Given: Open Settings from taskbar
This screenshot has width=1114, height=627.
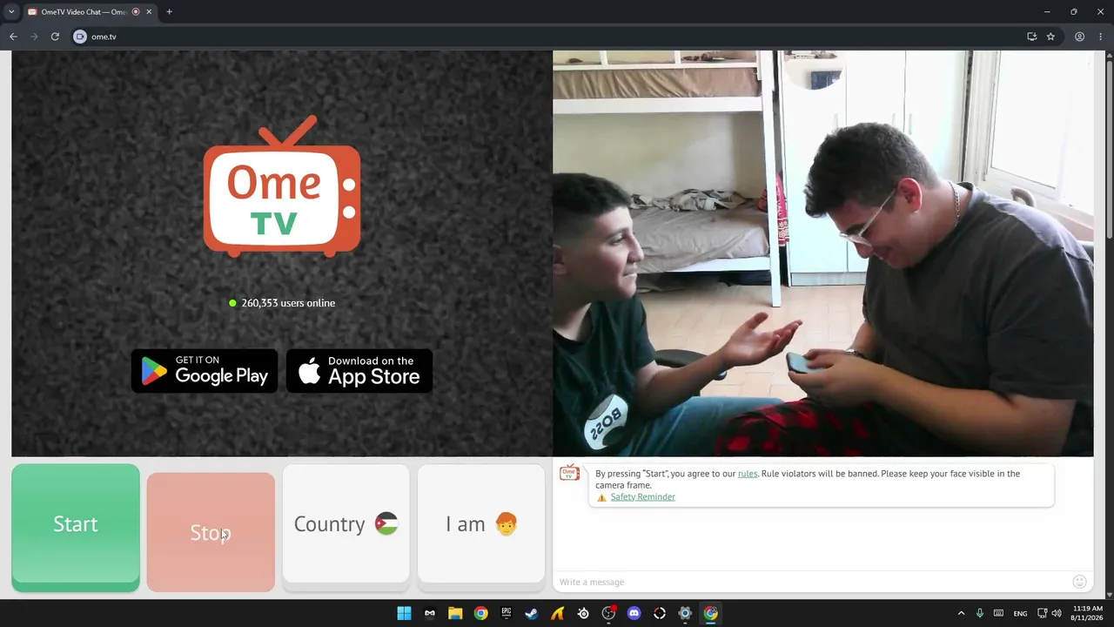Looking at the screenshot, I should (x=686, y=613).
